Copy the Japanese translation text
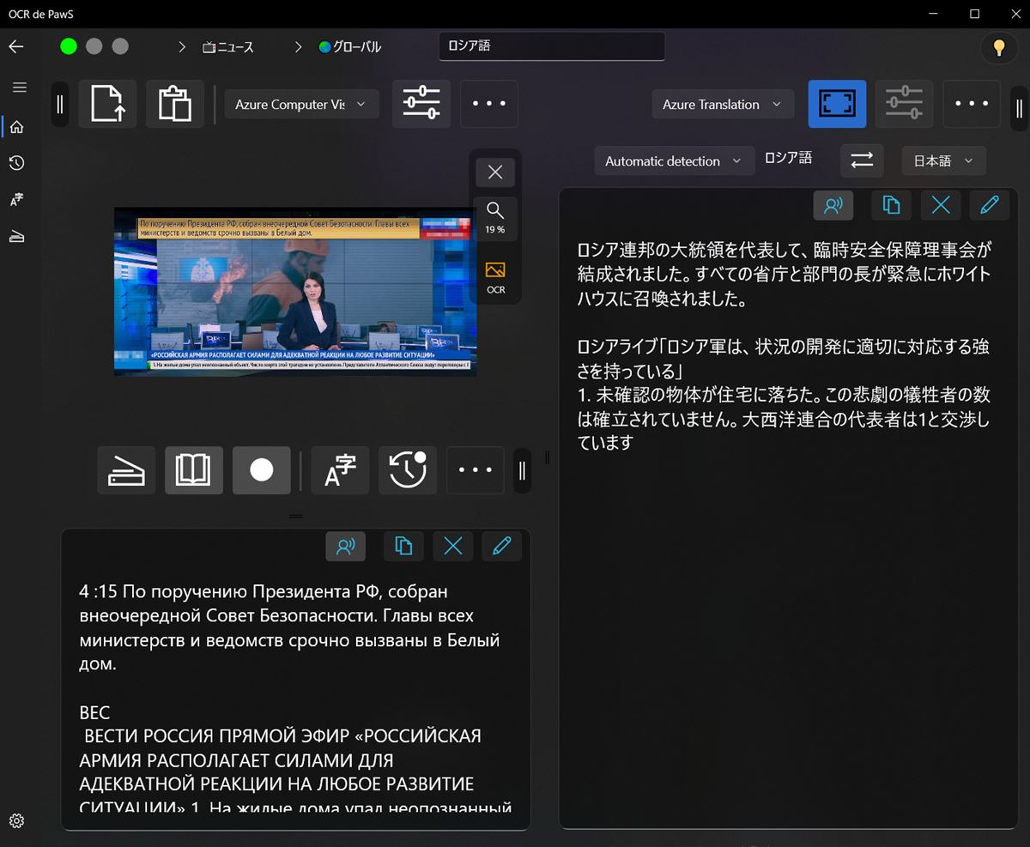 891,205
